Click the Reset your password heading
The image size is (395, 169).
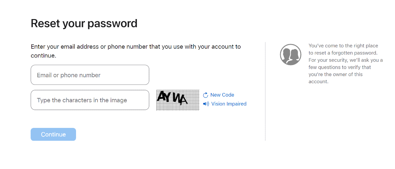pyautogui.click(x=84, y=24)
